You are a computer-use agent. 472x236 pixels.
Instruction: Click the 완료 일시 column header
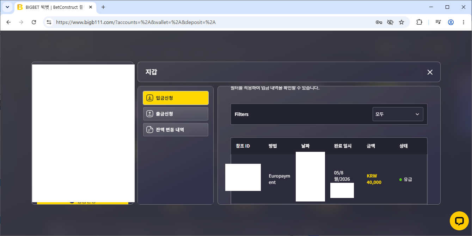point(343,146)
